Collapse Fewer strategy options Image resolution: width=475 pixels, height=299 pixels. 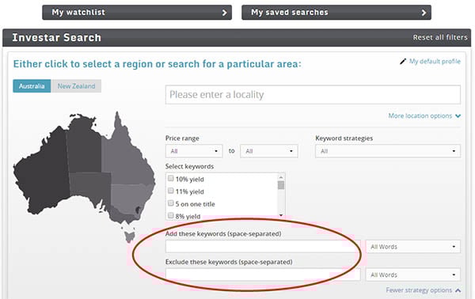pos(424,290)
